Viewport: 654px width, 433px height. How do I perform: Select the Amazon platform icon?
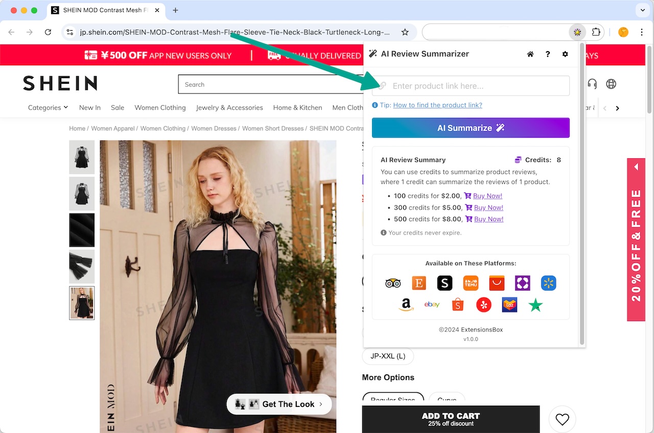(406, 305)
